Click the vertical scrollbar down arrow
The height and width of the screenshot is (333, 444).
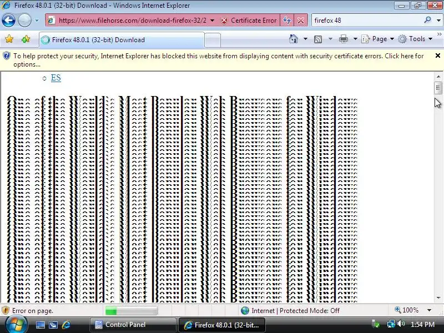point(438,298)
